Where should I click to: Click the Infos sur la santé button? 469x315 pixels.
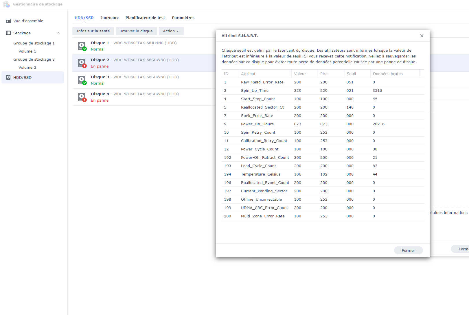pos(93,31)
